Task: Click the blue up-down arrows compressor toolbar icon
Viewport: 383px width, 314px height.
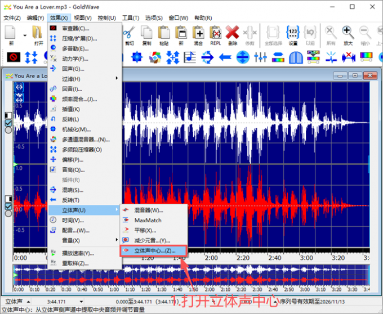Action: (31, 57)
